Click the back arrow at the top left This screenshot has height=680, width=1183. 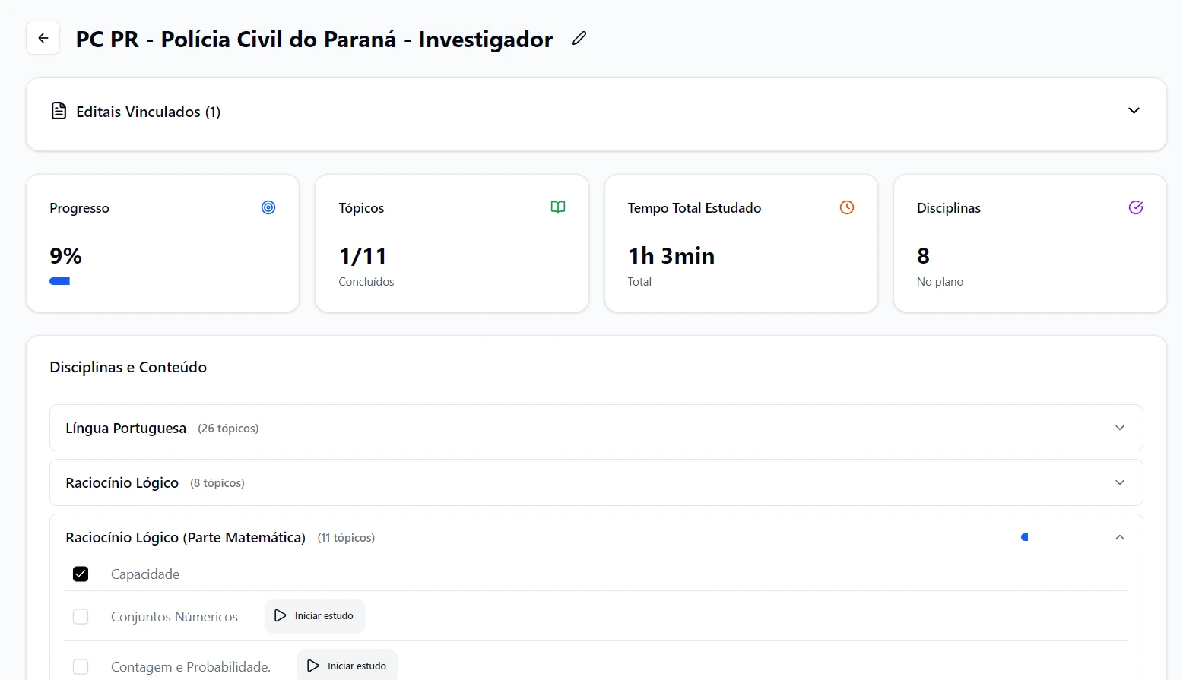(43, 37)
